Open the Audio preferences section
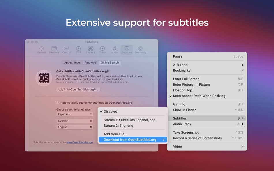 click(x=114, y=50)
